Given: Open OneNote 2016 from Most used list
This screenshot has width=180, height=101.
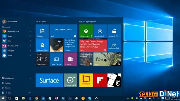Looking at the screenshot, I should [17, 46].
